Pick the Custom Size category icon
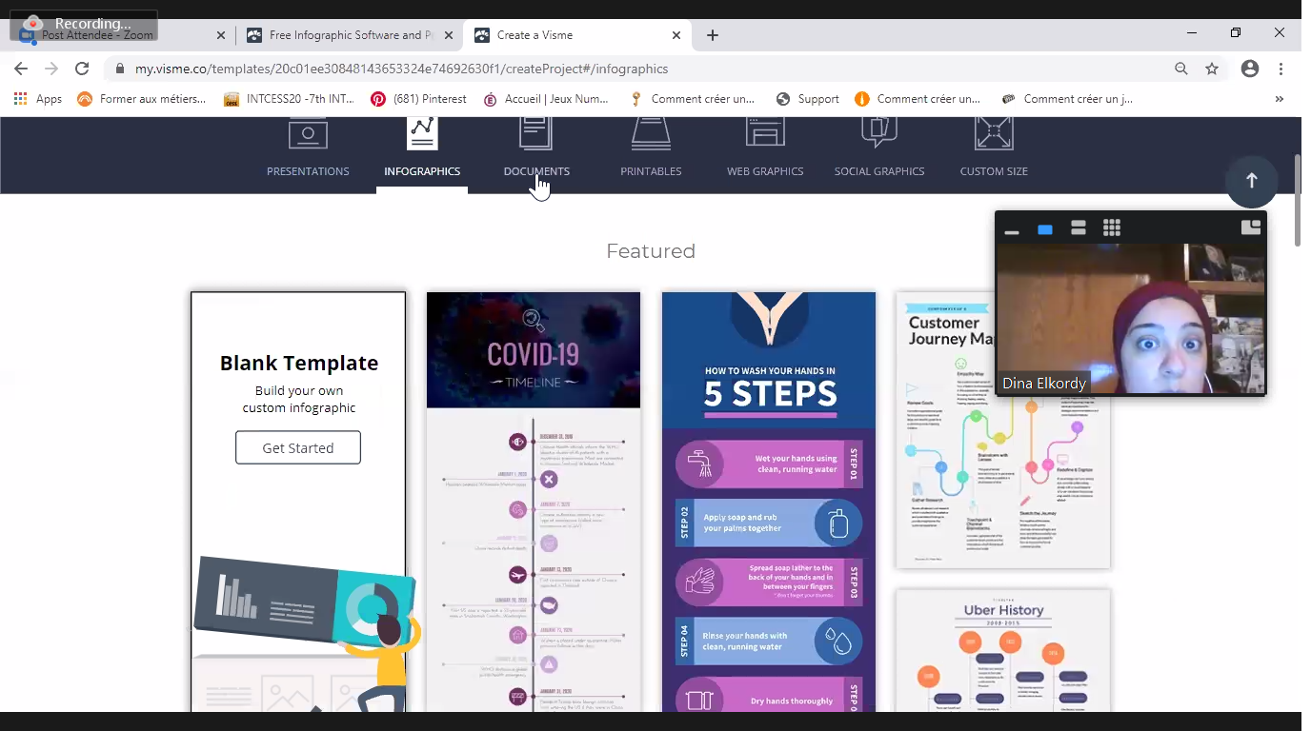 coord(994,134)
